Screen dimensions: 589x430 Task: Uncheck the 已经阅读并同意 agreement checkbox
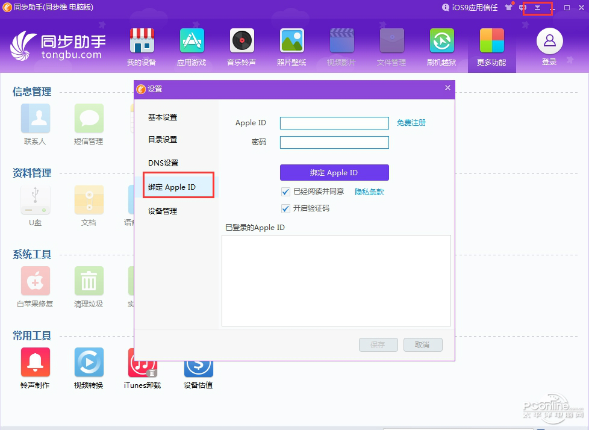pyautogui.click(x=285, y=192)
